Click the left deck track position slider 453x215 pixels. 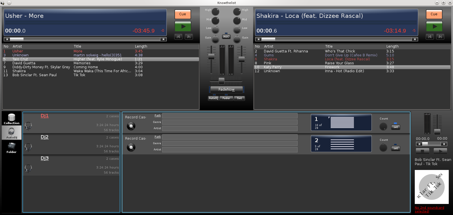tap(85, 39)
